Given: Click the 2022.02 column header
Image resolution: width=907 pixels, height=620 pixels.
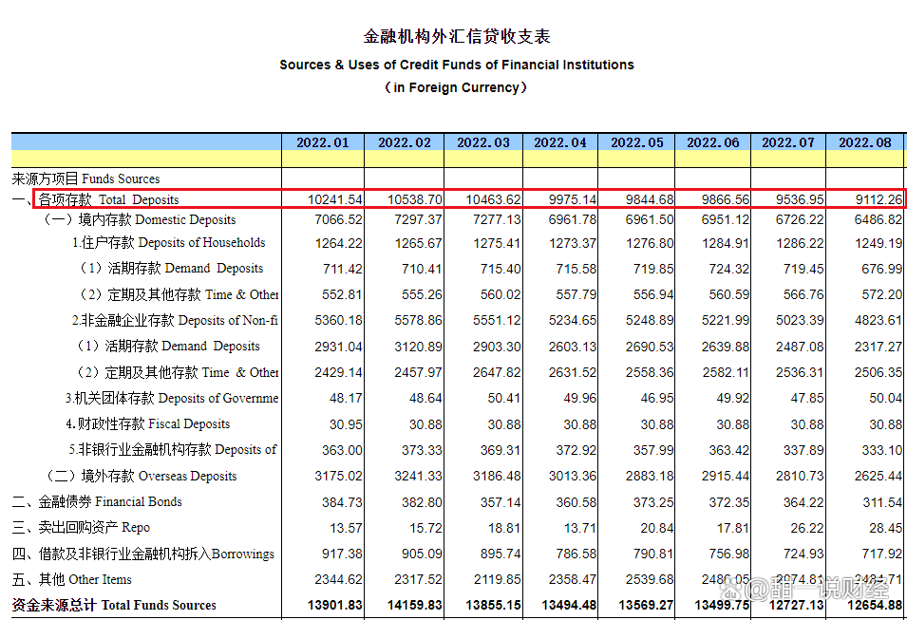Looking at the screenshot, I should coord(405,142).
